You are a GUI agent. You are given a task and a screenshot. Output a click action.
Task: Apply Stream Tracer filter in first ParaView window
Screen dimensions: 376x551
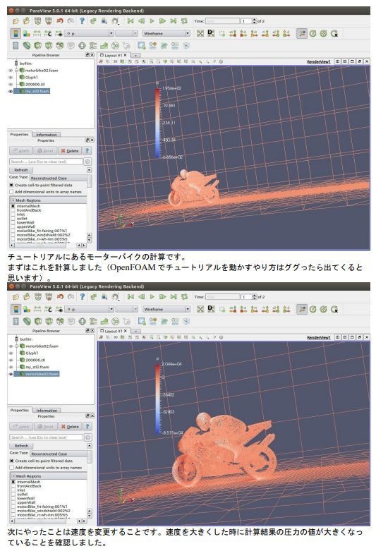pyautogui.click(x=93, y=46)
